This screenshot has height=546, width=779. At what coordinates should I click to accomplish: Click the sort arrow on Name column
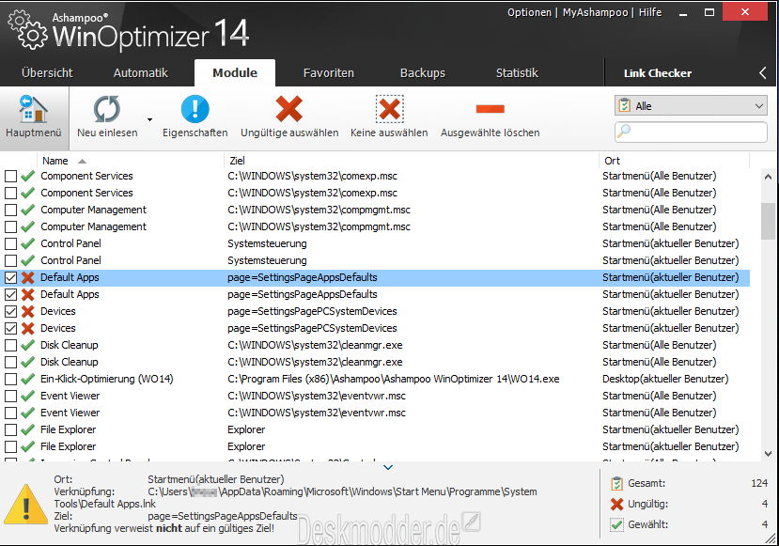coord(82,161)
